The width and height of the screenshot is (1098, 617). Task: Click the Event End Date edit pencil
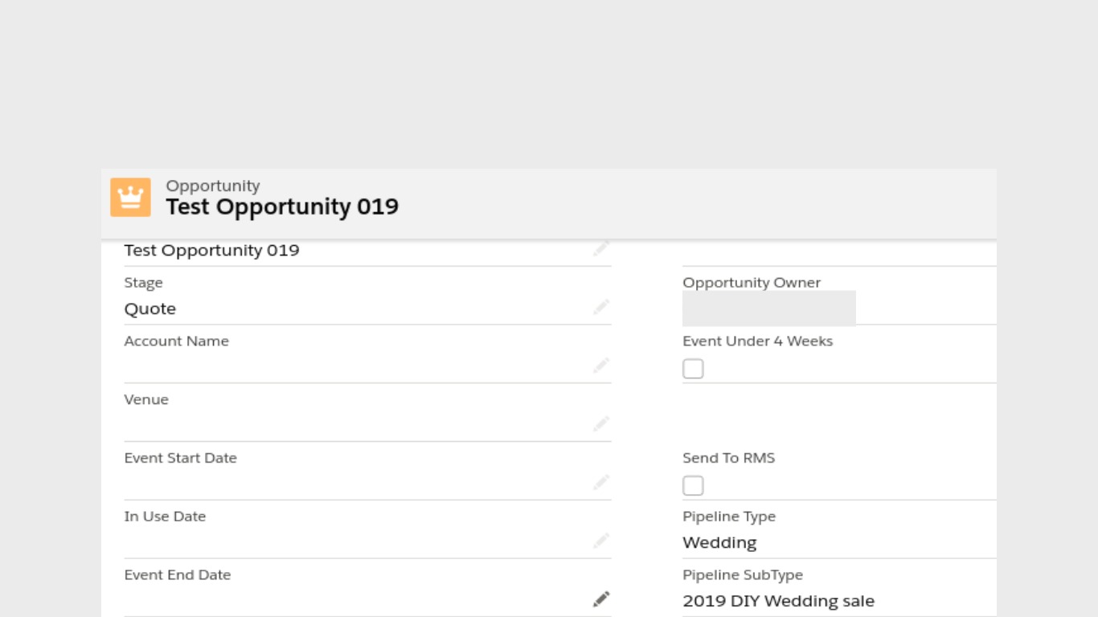(x=601, y=599)
